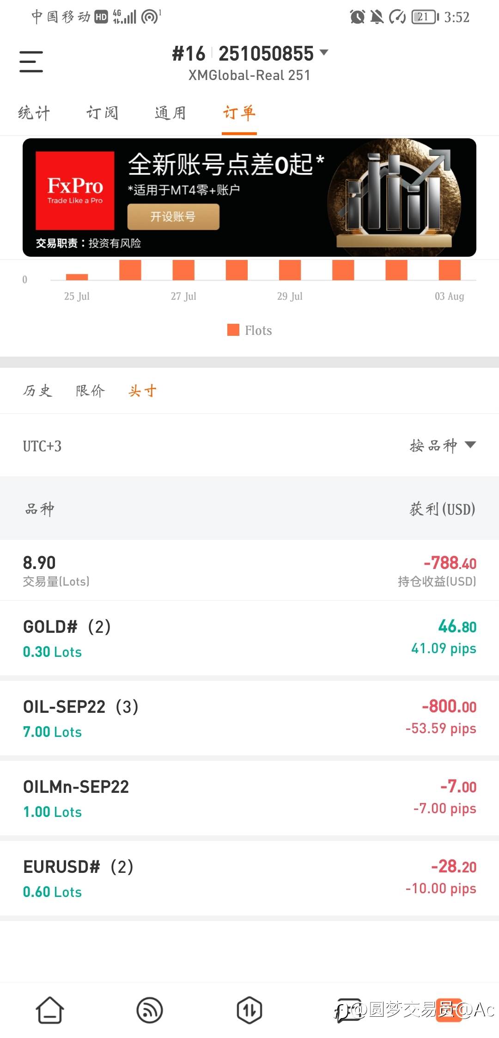Tap the trade arrows hexagon icon
This screenshot has width=499, height=1038.
click(x=249, y=1010)
